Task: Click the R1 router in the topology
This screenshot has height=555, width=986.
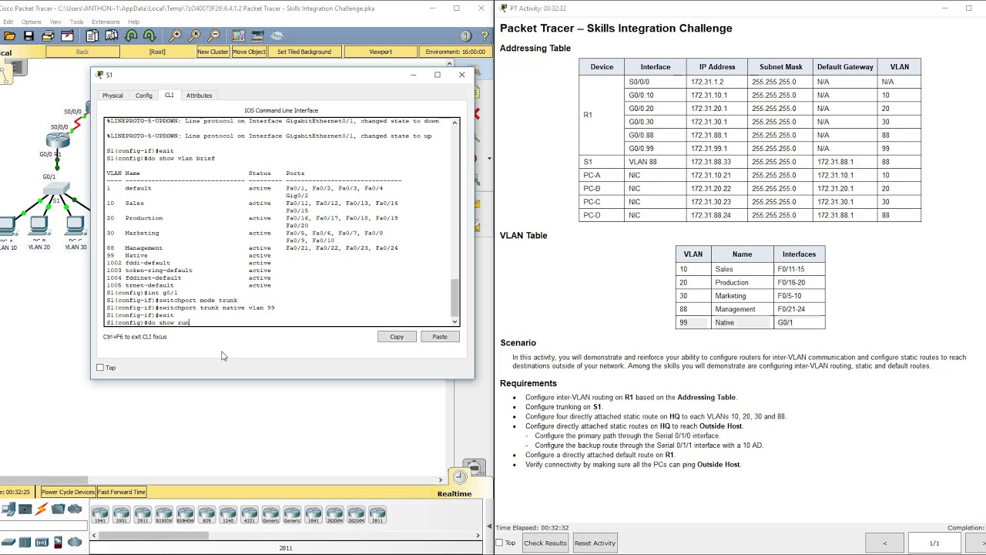Action: pos(57,140)
